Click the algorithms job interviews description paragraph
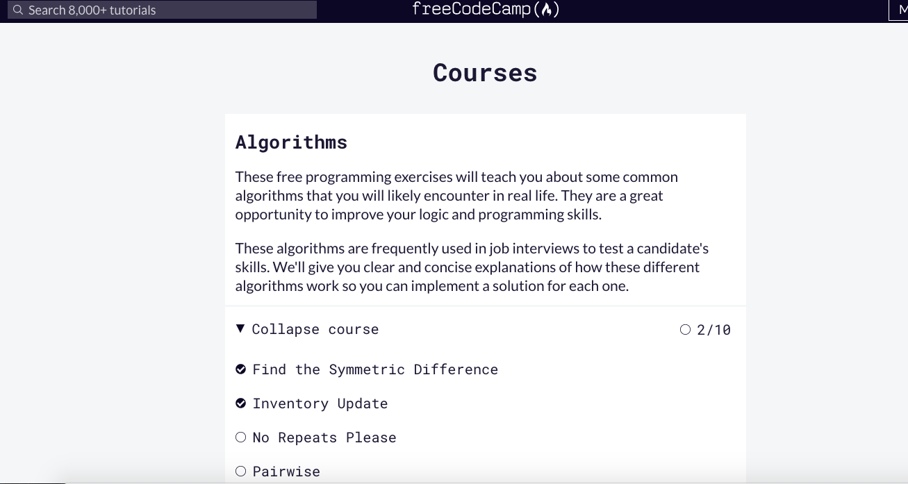The image size is (908, 484). [472, 267]
